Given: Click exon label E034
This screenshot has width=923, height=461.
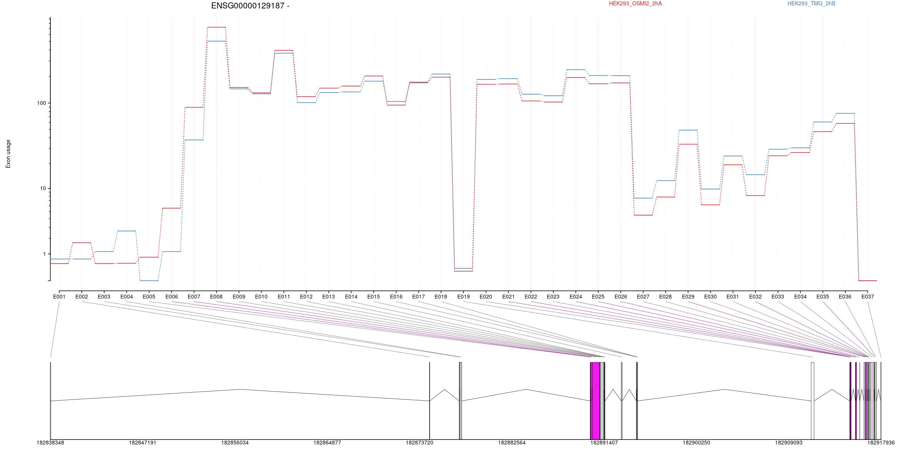Looking at the screenshot, I should pos(800,297).
